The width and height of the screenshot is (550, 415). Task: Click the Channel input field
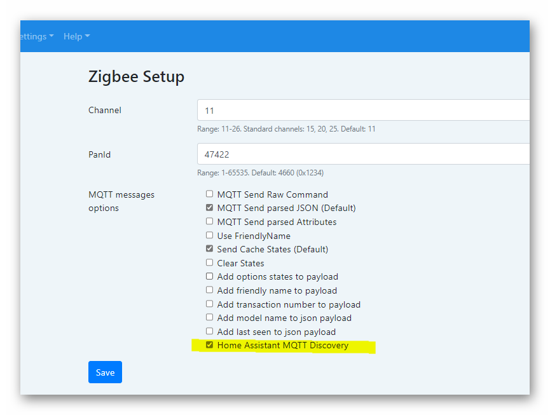coord(362,111)
